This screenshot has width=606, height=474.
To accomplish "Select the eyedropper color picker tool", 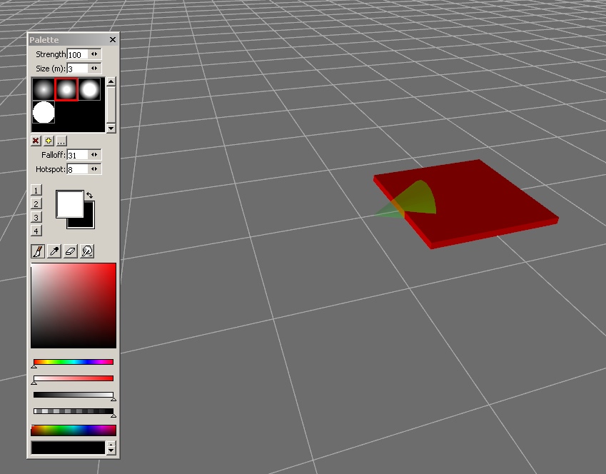I will (54, 251).
